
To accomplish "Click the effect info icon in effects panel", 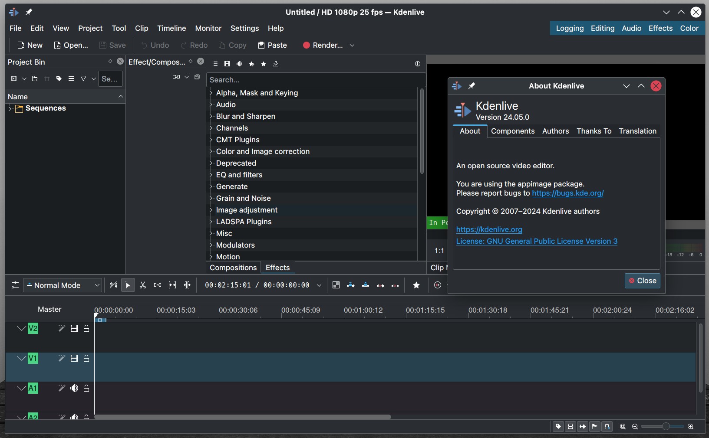I will point(418,64).
